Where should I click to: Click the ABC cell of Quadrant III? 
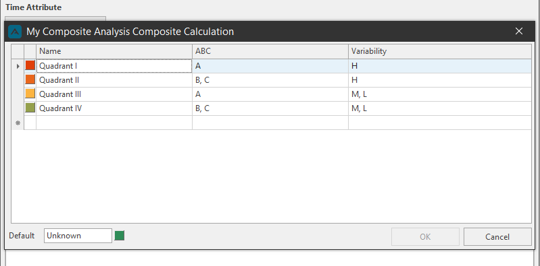pyautogui.click(x=270, y=94)
